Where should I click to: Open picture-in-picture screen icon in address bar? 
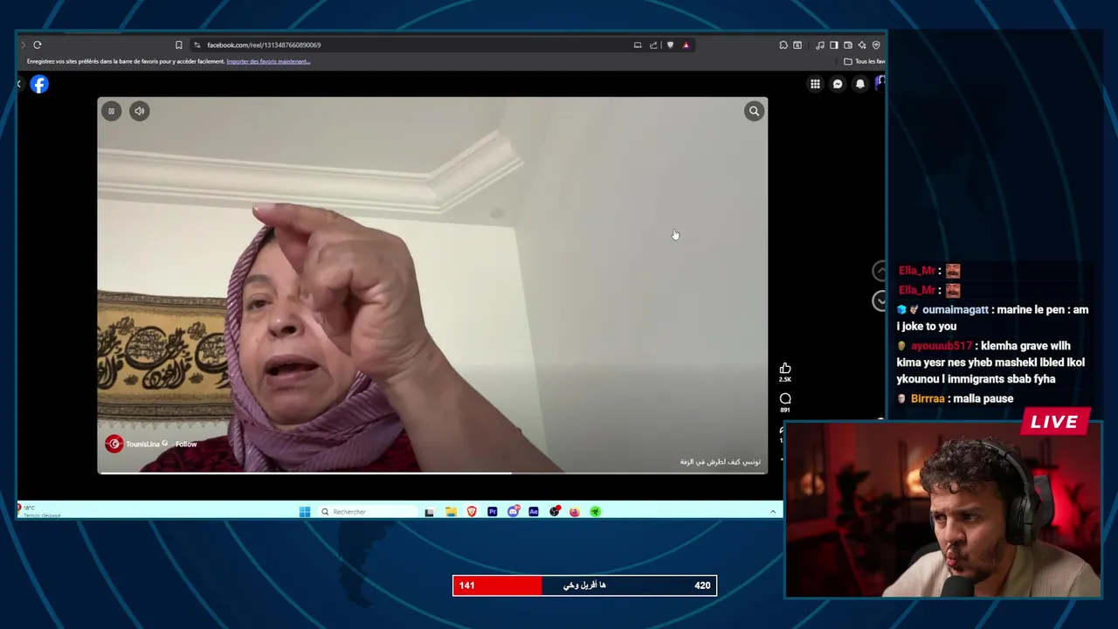click(x=638, y=45)
